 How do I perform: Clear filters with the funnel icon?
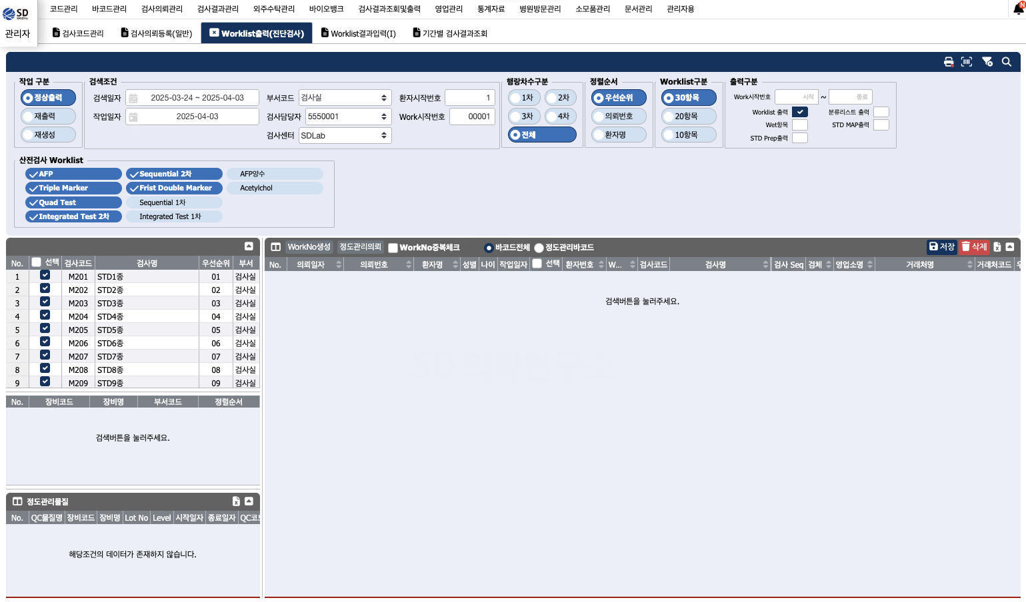987,62
